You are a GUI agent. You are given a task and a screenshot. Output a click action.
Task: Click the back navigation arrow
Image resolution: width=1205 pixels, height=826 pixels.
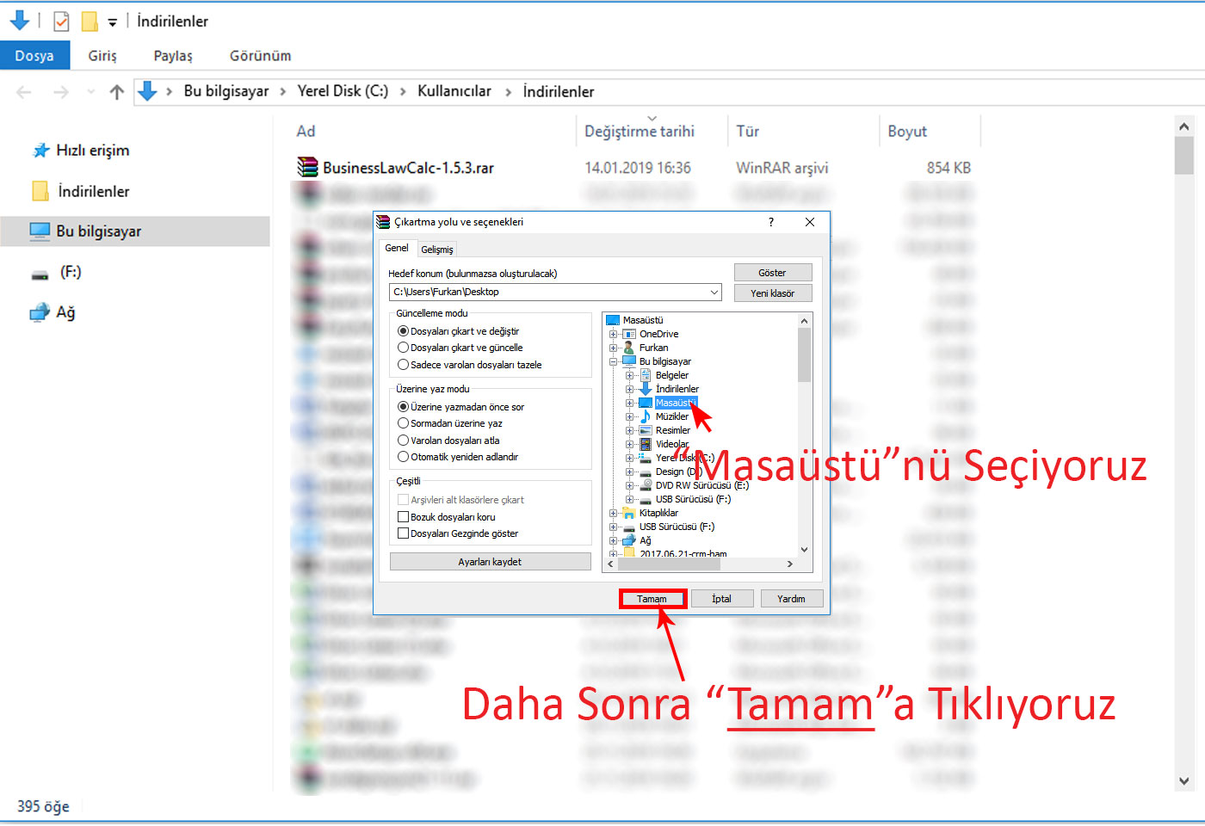tap(24, 91)
